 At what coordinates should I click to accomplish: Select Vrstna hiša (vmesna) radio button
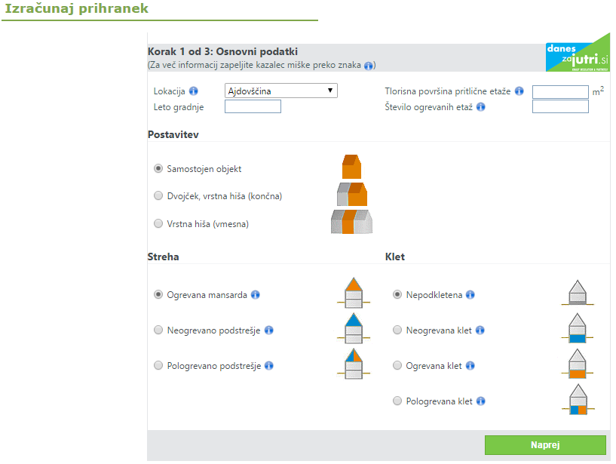pos(158,224)
